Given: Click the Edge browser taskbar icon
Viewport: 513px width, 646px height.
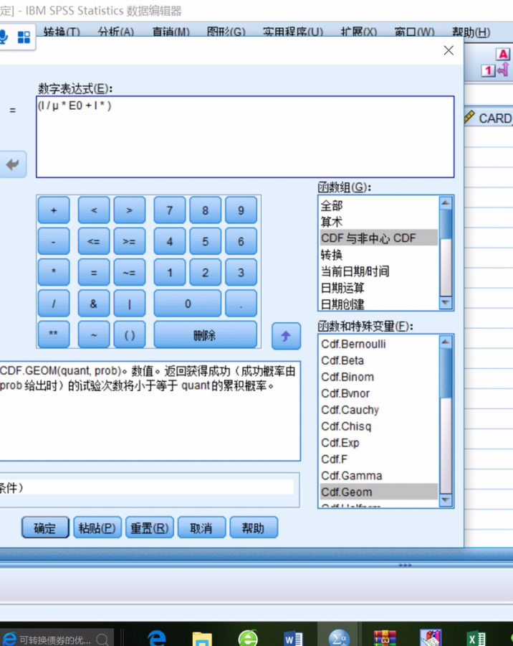Looking at the screenshot, I should click(156, 637).
